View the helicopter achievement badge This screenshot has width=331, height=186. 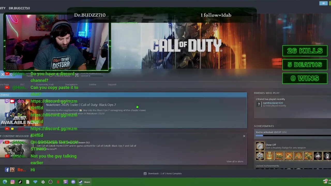tap(318, 156)
